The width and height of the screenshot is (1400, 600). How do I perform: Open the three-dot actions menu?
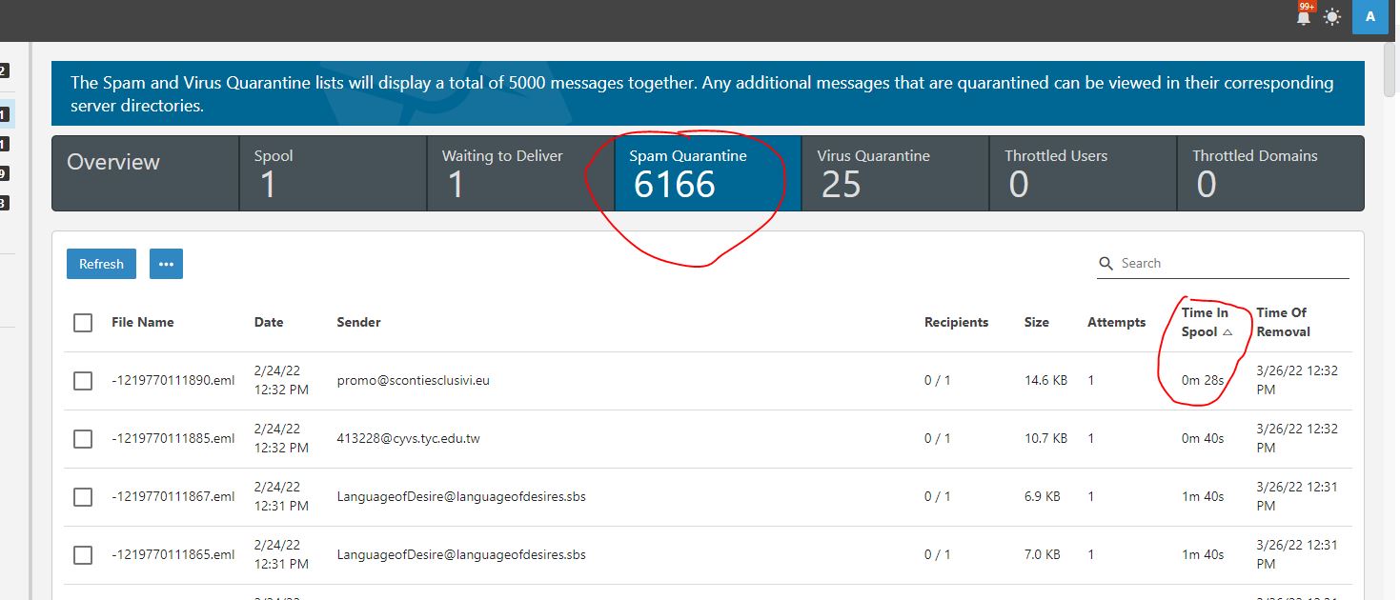pos(166,264)
